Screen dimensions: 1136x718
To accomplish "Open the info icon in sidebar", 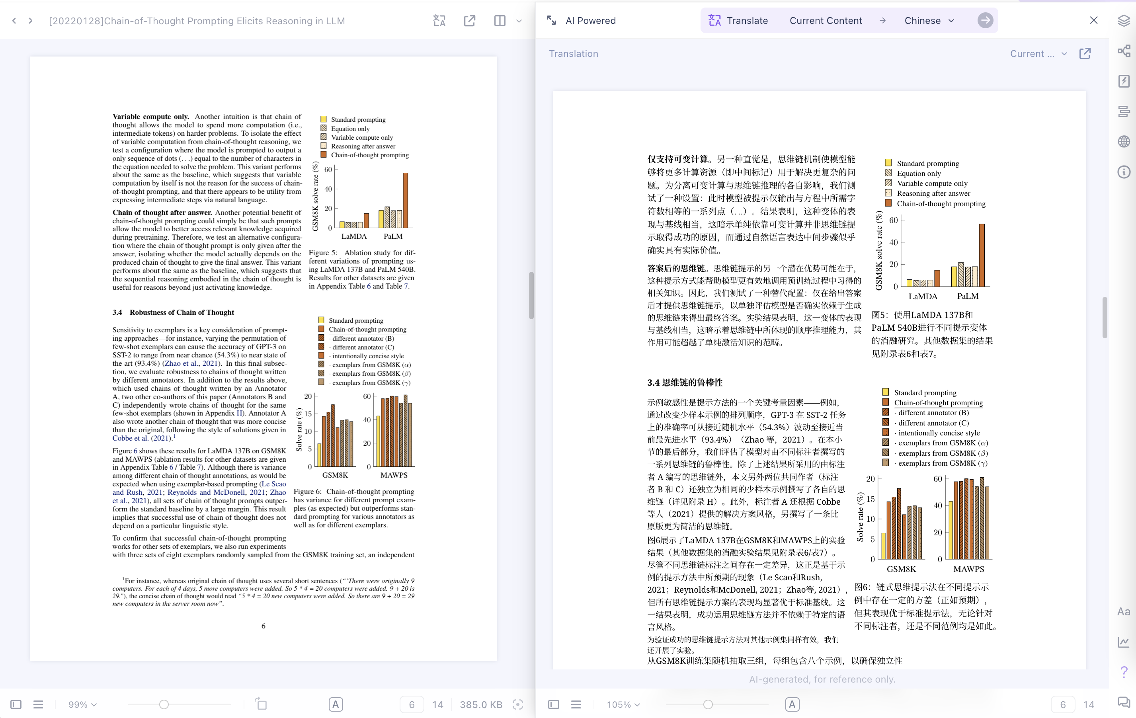I will 1124,172.
